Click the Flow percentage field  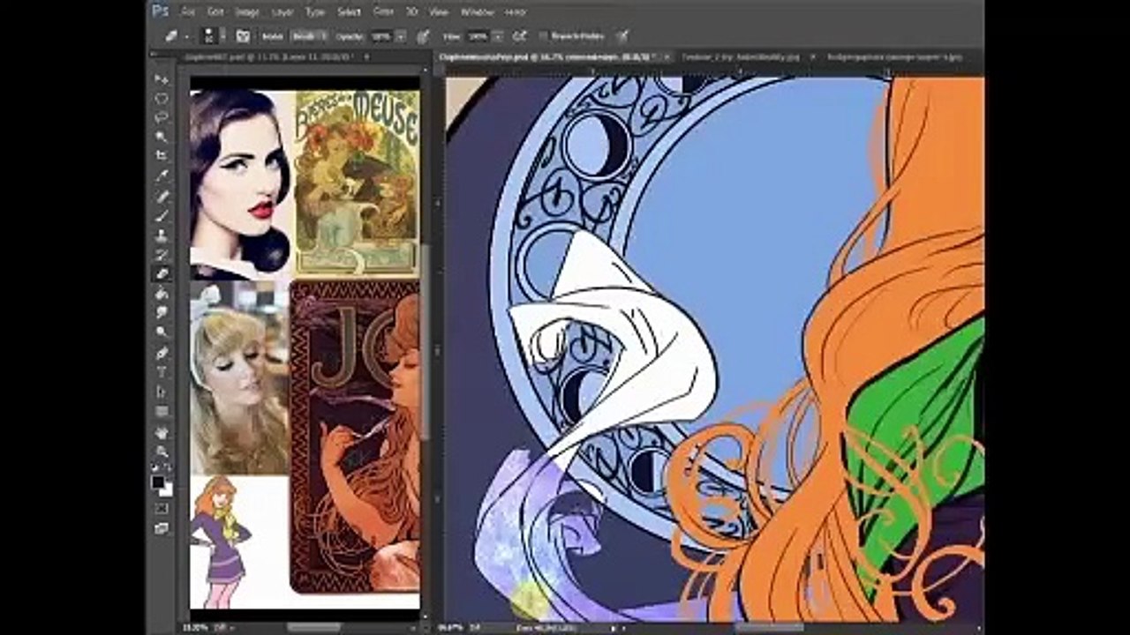click(x=478, y=36)
